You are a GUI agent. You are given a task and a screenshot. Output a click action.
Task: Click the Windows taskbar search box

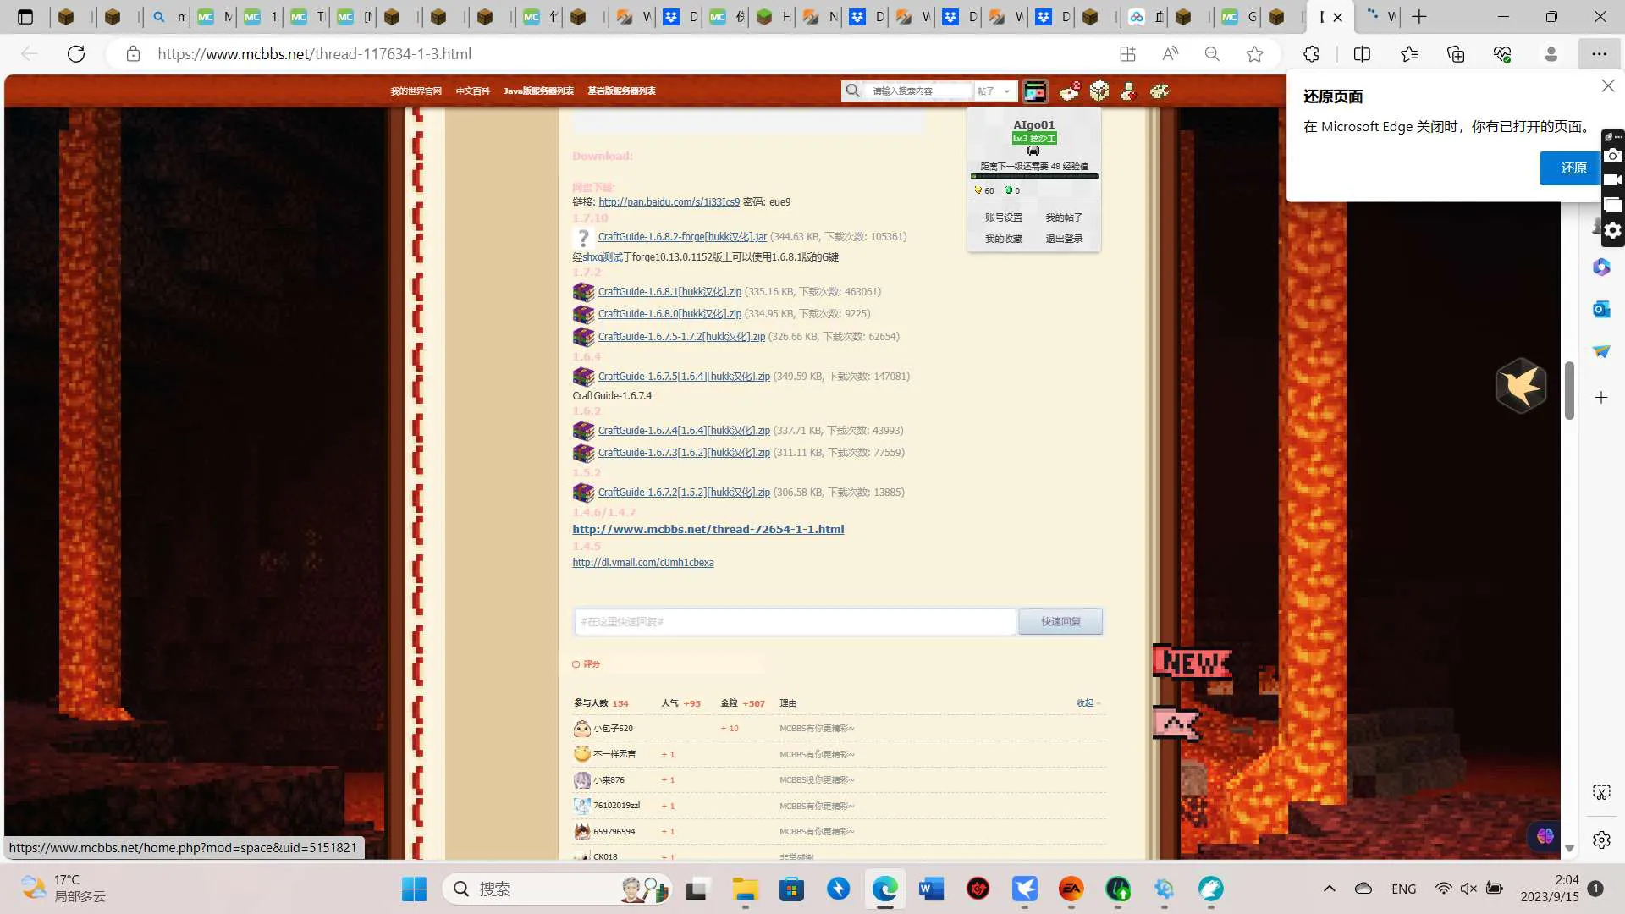(557, 889)
